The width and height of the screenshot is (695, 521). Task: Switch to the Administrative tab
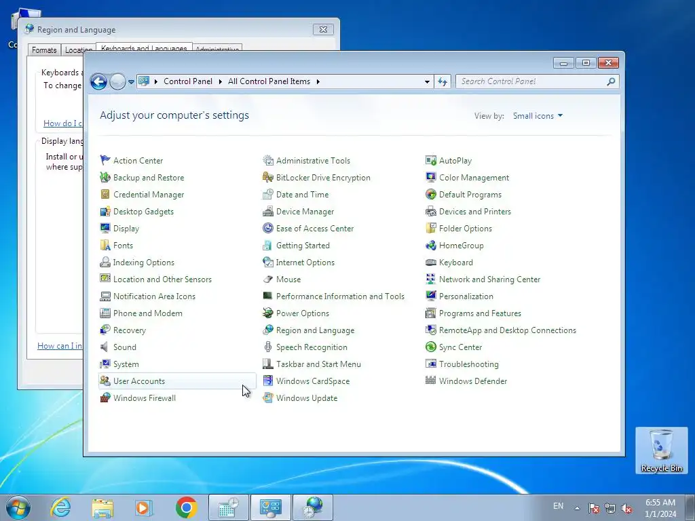click(x=217, y=49)
